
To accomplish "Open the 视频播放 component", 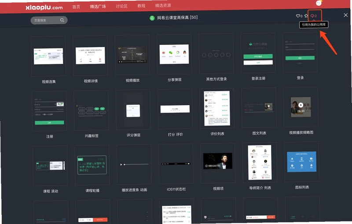I will click(132, 55).
